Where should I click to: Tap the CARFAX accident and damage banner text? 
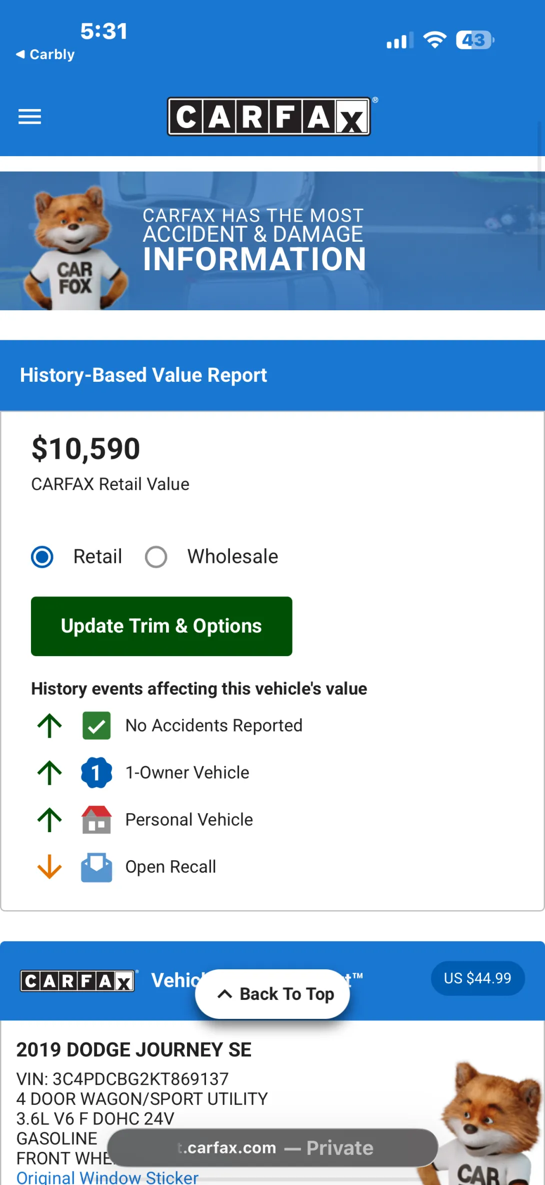click(254, 240)
